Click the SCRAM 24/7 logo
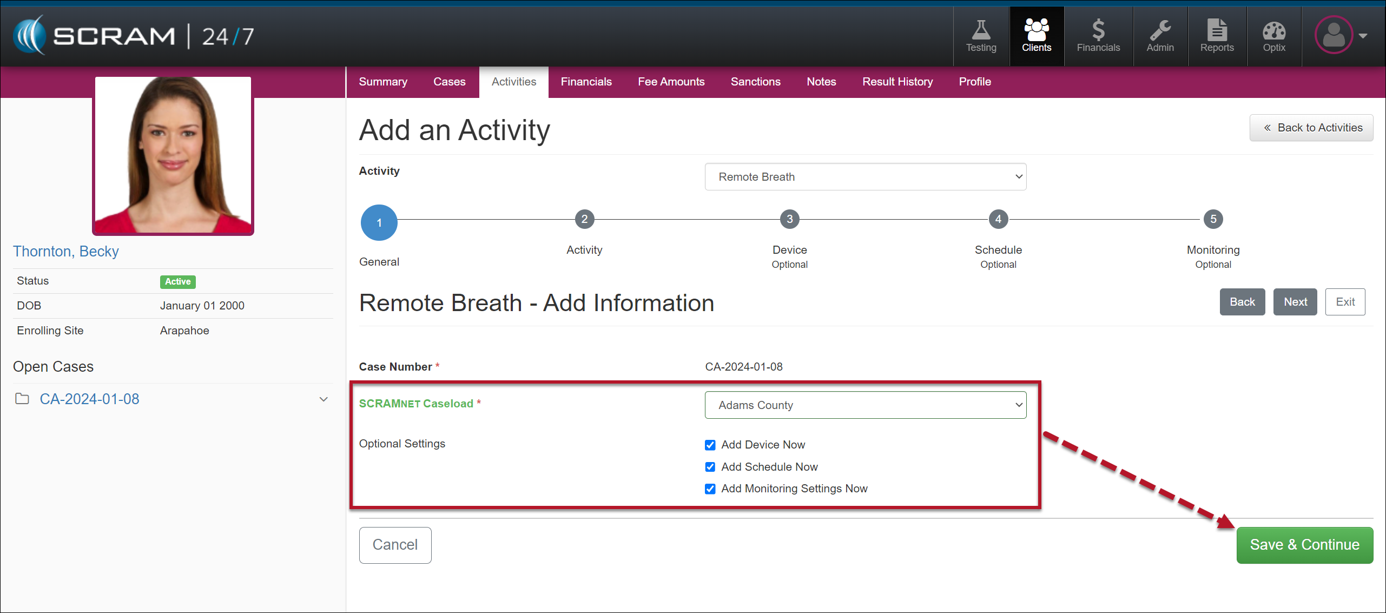The height and width of the screenshot is (613, 1386). (133, 36)
